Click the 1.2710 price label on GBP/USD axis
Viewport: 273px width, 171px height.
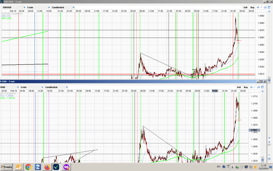point(254,96)
